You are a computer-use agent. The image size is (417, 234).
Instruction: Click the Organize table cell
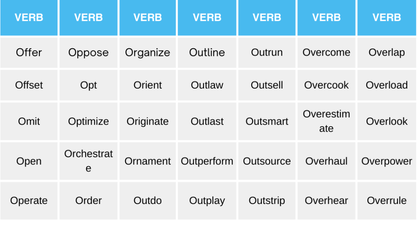[147, 53]
